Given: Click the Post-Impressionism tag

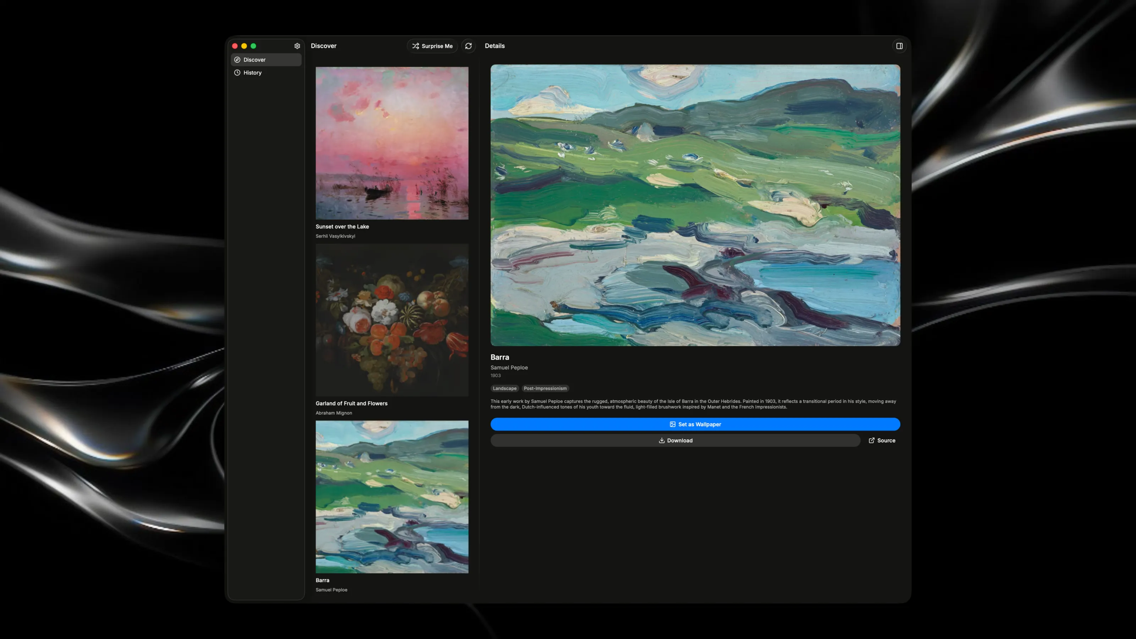Looking at the screenshot, I should point(545,388).
